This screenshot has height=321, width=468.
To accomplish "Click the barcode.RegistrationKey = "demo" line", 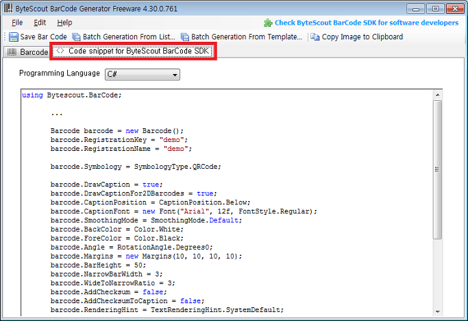I will pyautogui.click(x=119, y=140).
